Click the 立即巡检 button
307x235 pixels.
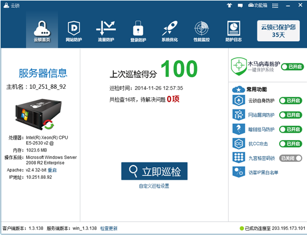tap(154, 171)
